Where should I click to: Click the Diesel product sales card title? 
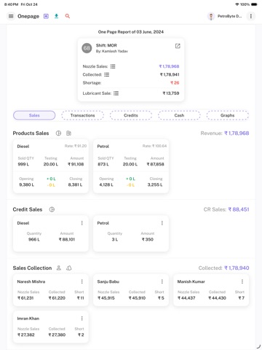click(x=23, y=147)
